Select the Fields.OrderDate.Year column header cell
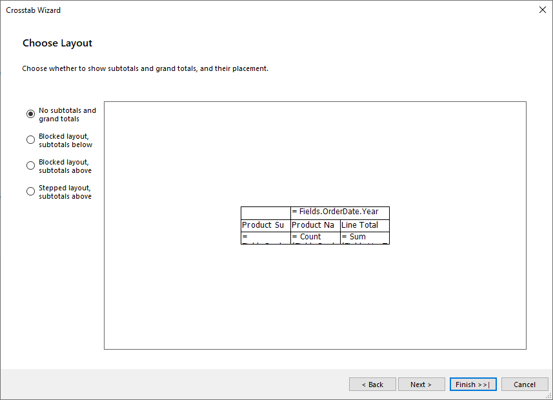553x400 pixels. (340, 212)
